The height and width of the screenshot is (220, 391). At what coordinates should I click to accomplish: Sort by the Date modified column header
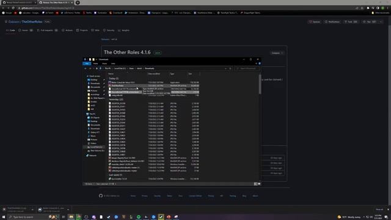point(158,74)
